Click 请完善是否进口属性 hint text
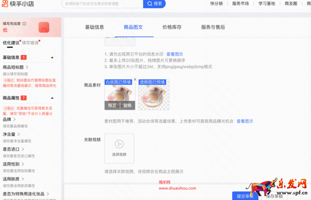 (19, 156)
